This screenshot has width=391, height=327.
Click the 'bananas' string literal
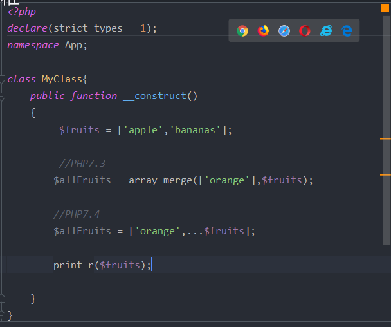[x=195, y=130]
